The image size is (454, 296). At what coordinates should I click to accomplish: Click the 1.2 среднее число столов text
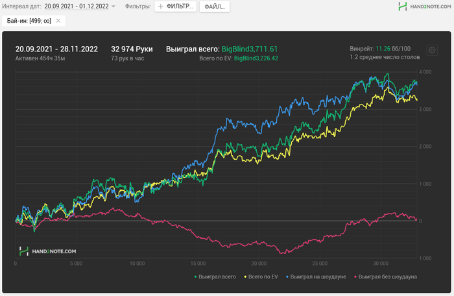(385, 57)
